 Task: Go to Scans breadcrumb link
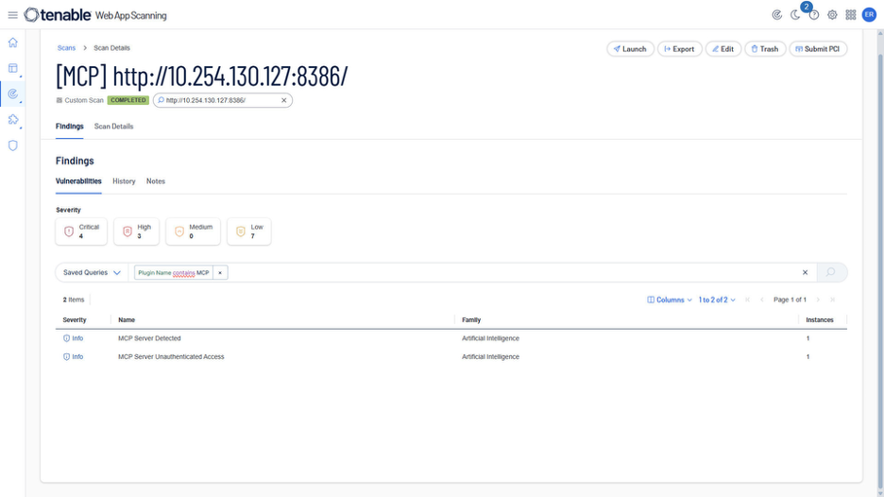point(66,48)
